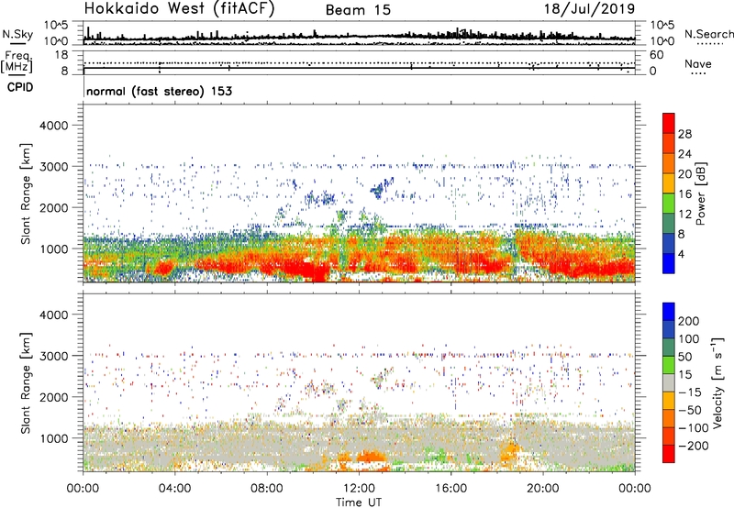Click '2000' on the velocity panel range axis
The width and height of the screenshot is (734, 508).
pyautogui.click(x=53, y=397)
